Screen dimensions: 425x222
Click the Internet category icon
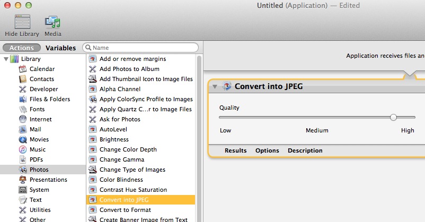(23, 119)
